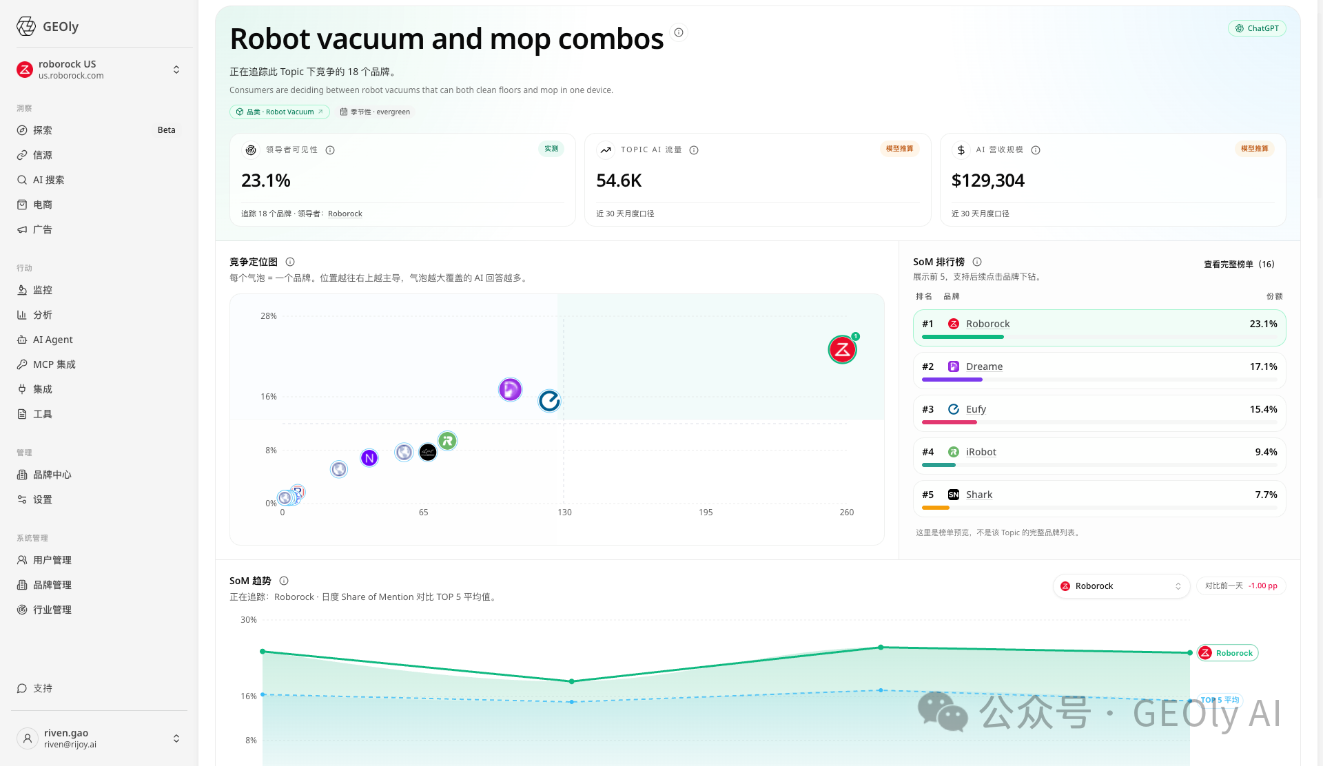
Task: Click the 支持 chat bubble icon
Action: (22, 688)
